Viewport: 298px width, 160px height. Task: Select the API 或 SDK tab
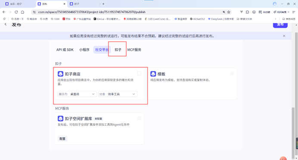tap(65, 50)
